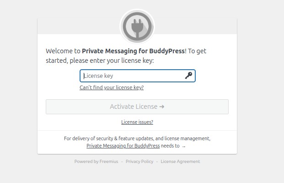Expand permissions arrow after "needs to"
Viewport: 284px width, 183px height.
(x=184, y=147)
